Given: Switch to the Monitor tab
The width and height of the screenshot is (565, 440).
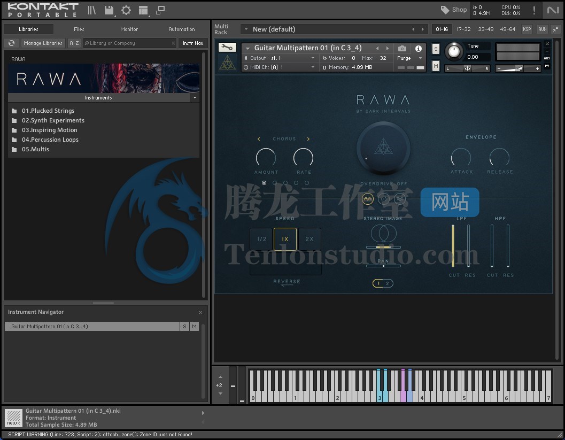Looking at the screenshot, I should click(129, 29).
